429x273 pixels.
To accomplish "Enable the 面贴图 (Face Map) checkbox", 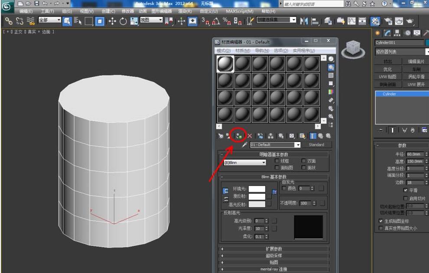I will pyautogui.click(x=277, y=167).
